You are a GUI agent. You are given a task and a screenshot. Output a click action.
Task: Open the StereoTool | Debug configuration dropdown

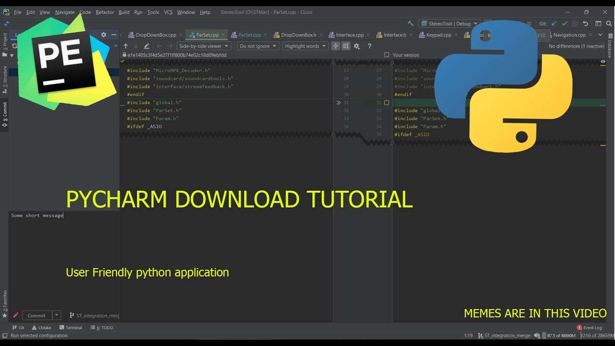tap(449, 24)
